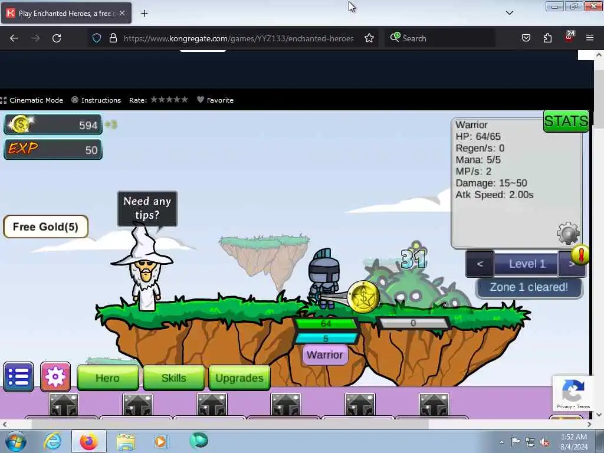Collect the gold star coin drop
The height and width of the screenshot is (453, 604).
(x=363, y=296)
